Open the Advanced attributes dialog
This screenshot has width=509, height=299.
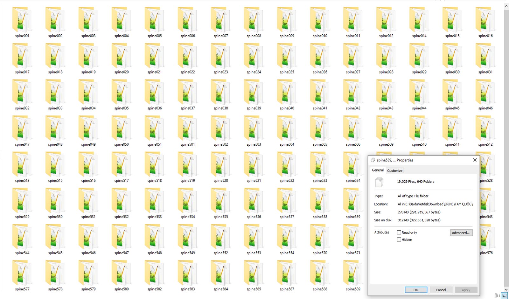tap(461, 233)
